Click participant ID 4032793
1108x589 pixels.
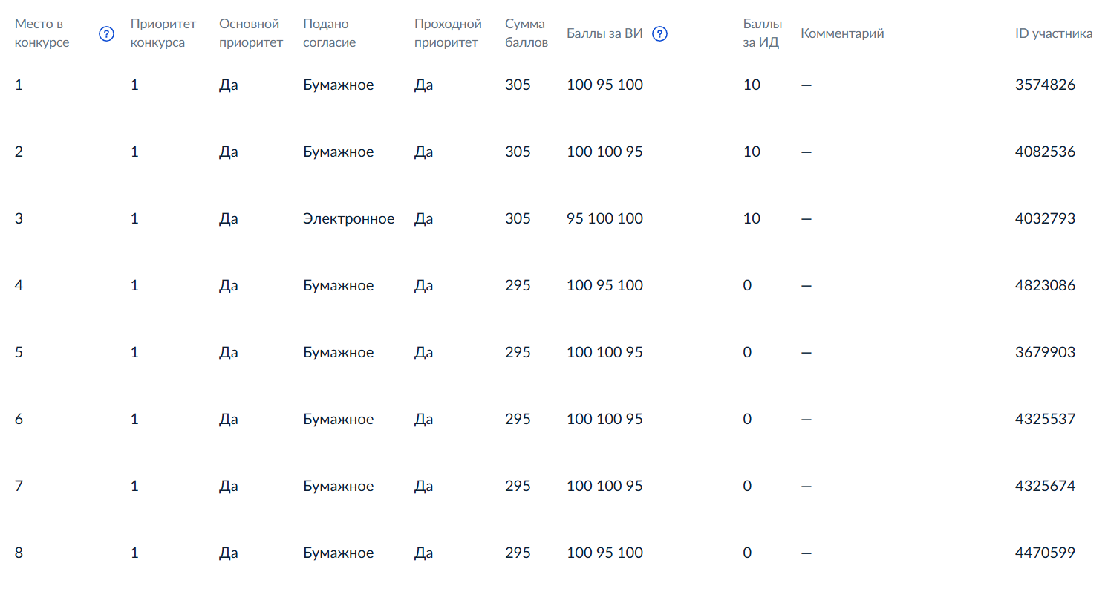(1045, 218)
